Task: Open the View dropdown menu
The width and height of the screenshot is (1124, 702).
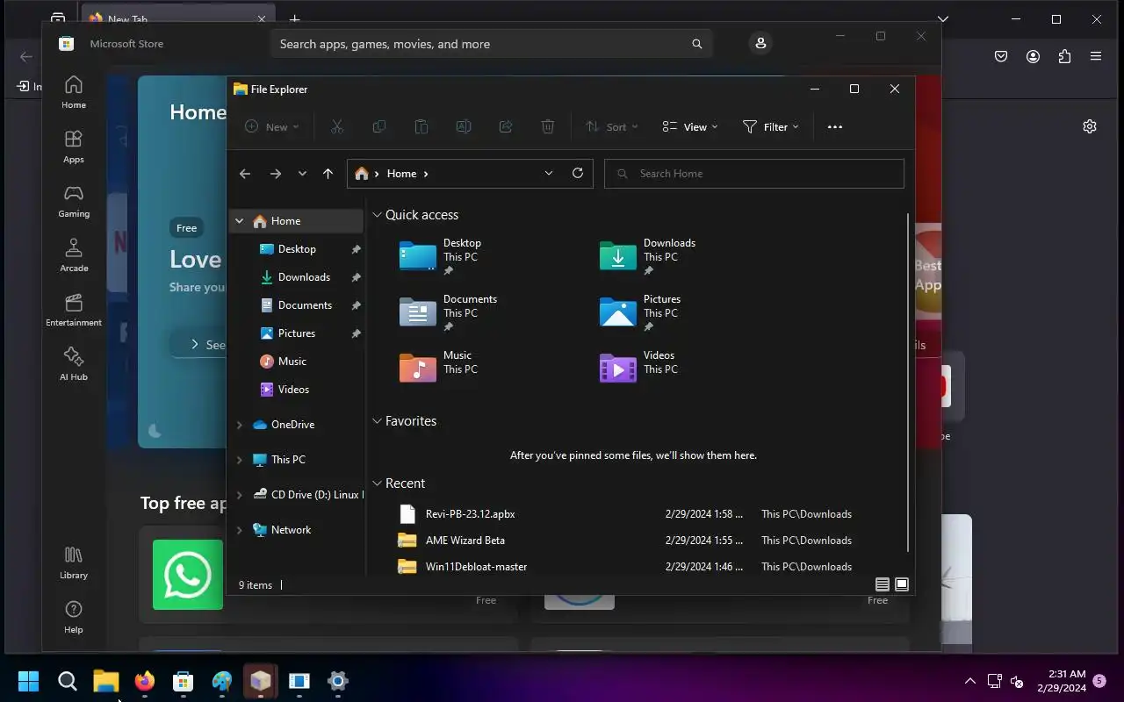Action: click(690, 126)
